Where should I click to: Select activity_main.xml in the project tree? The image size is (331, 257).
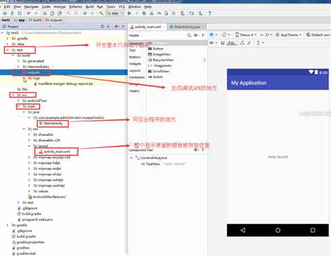(x=55, y=151)
